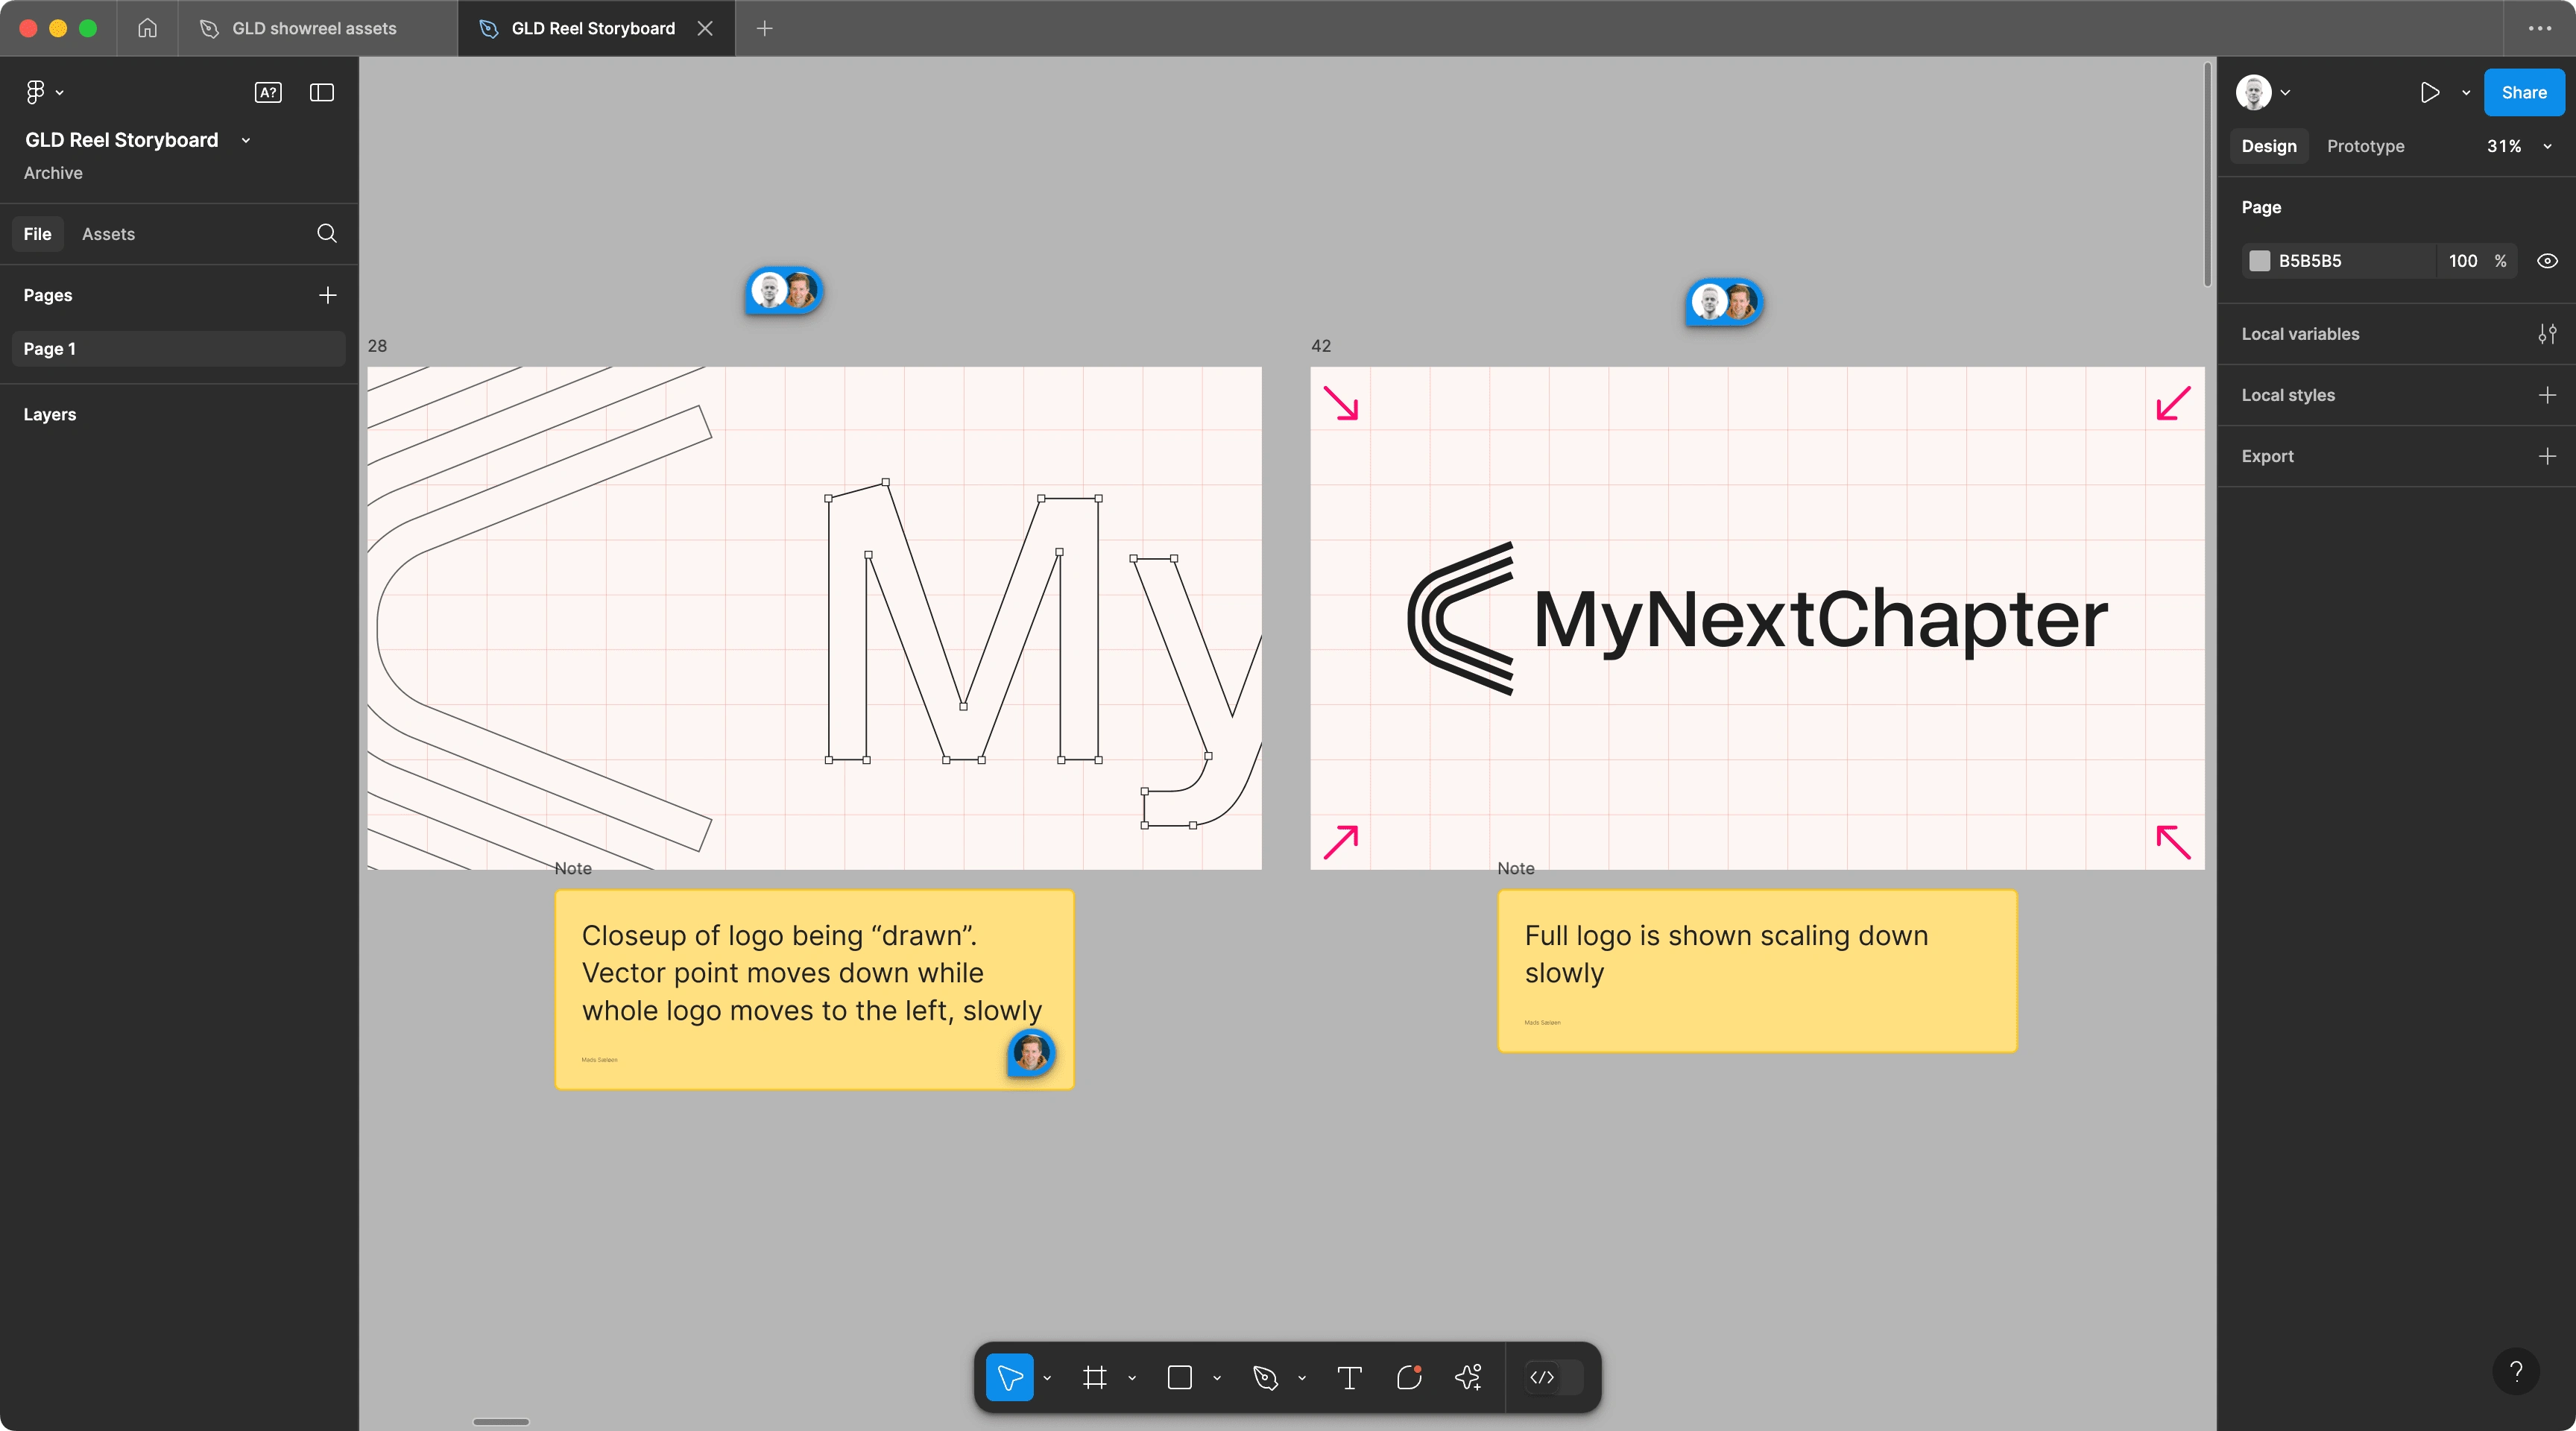Screen dimensions: 2576x1431
Task: Click Layers panel to expand
Action: pyautogui.click(x=49, y=414)
